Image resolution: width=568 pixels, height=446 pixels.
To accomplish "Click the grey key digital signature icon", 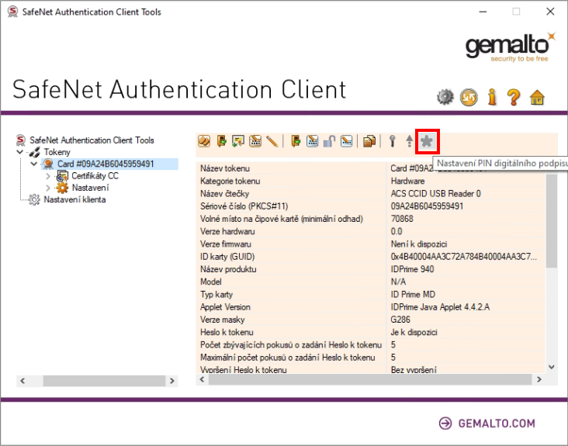I will (x=393, y=141).
